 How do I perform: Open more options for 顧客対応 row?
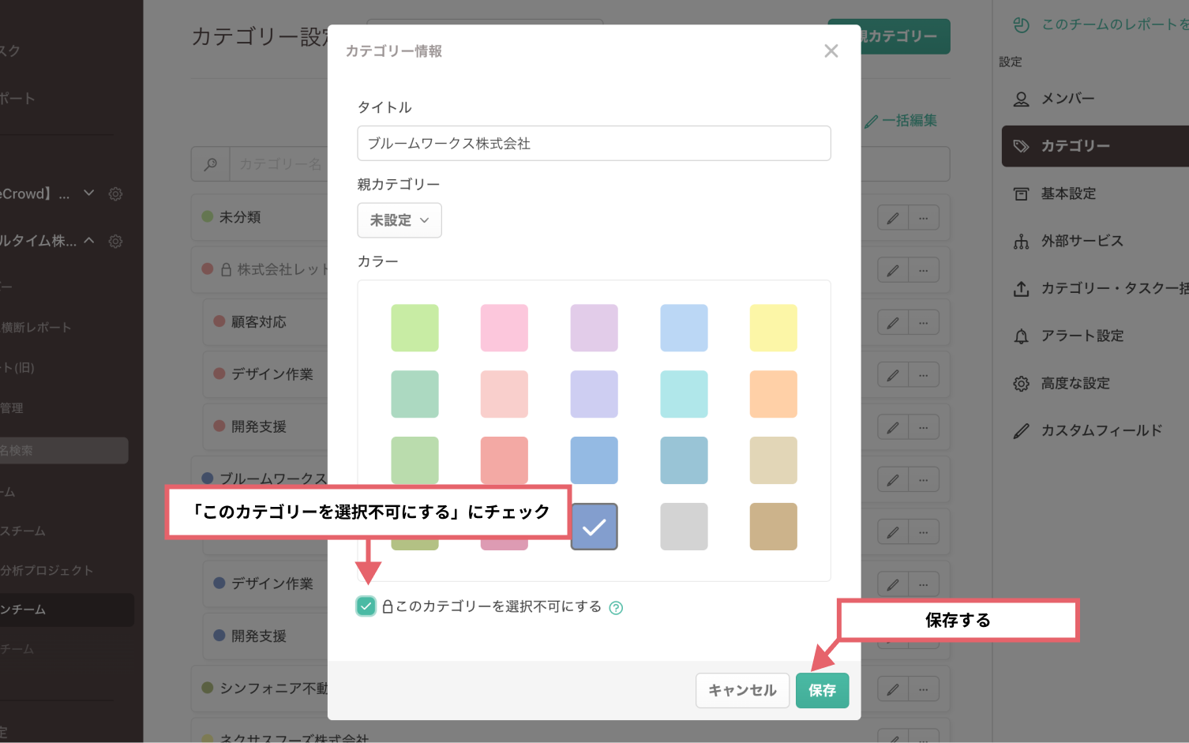click(x=923, y=323)
